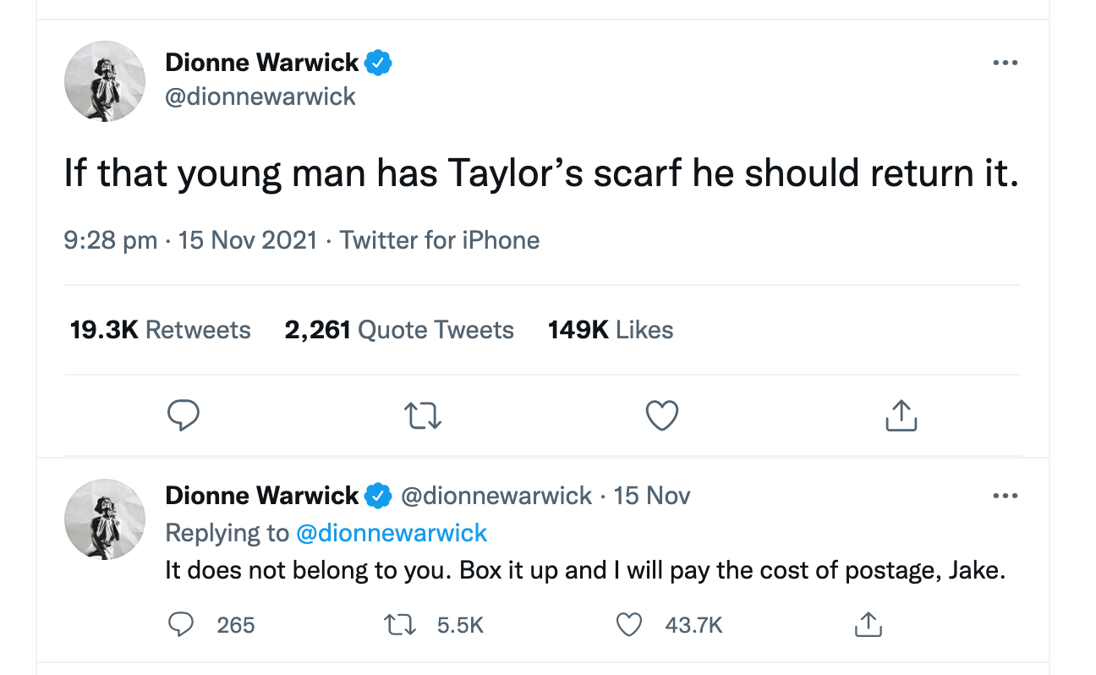Click the blue verified badge on the main tweet

[378, 61]
